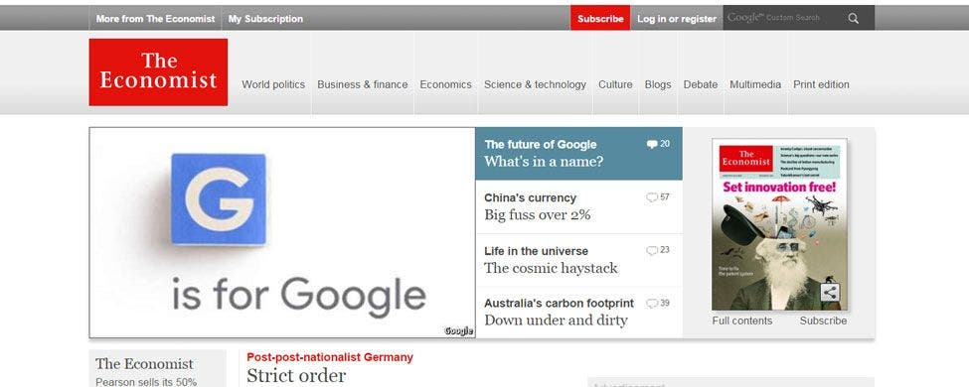Viewport: 969px width, 387px height.
Task: Click the search magnifier icon
Action: coord(854,18)
